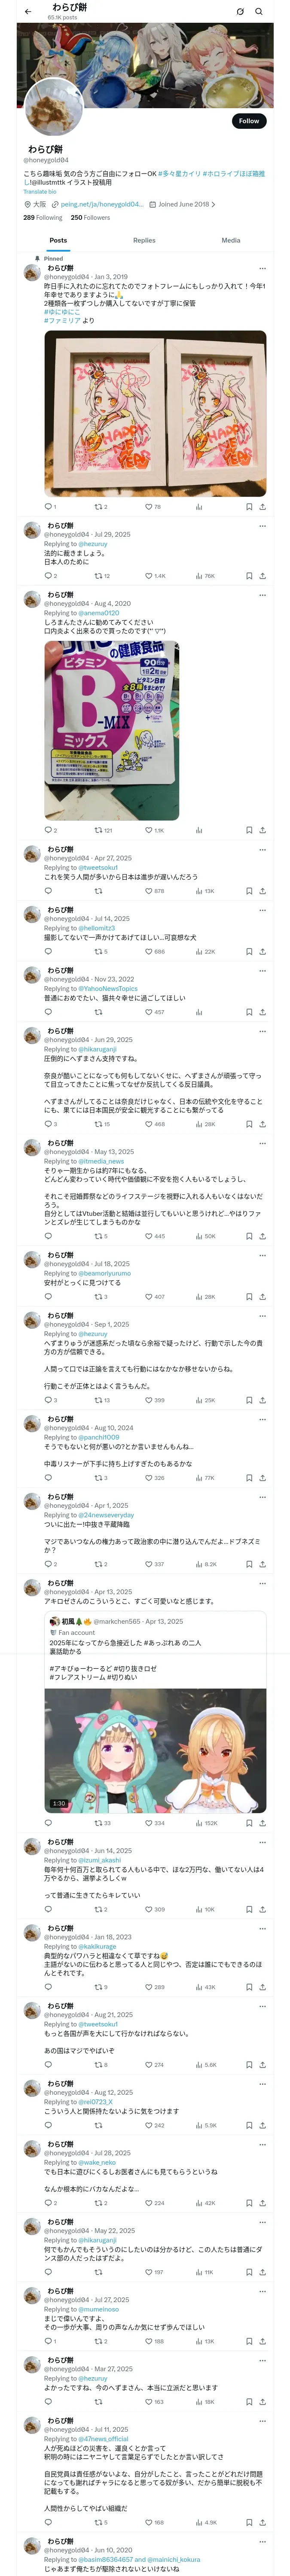Like the Jul 29, 2025 post
The image size is (290, 2576).
(149, 576)
